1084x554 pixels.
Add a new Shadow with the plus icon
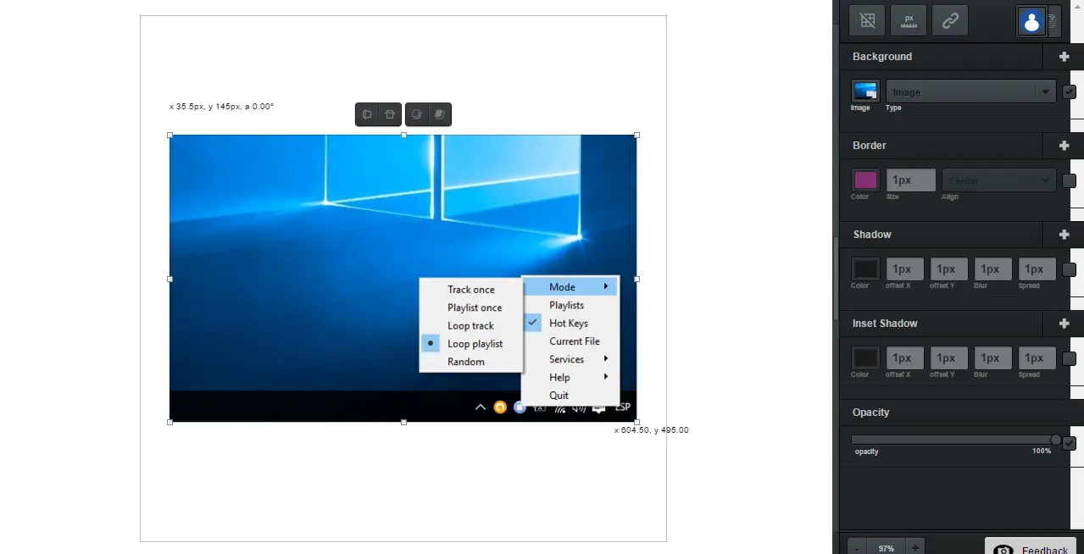1064,235
